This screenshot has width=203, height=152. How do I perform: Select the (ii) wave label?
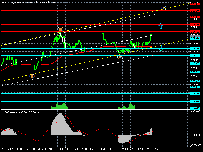[32, 75]
